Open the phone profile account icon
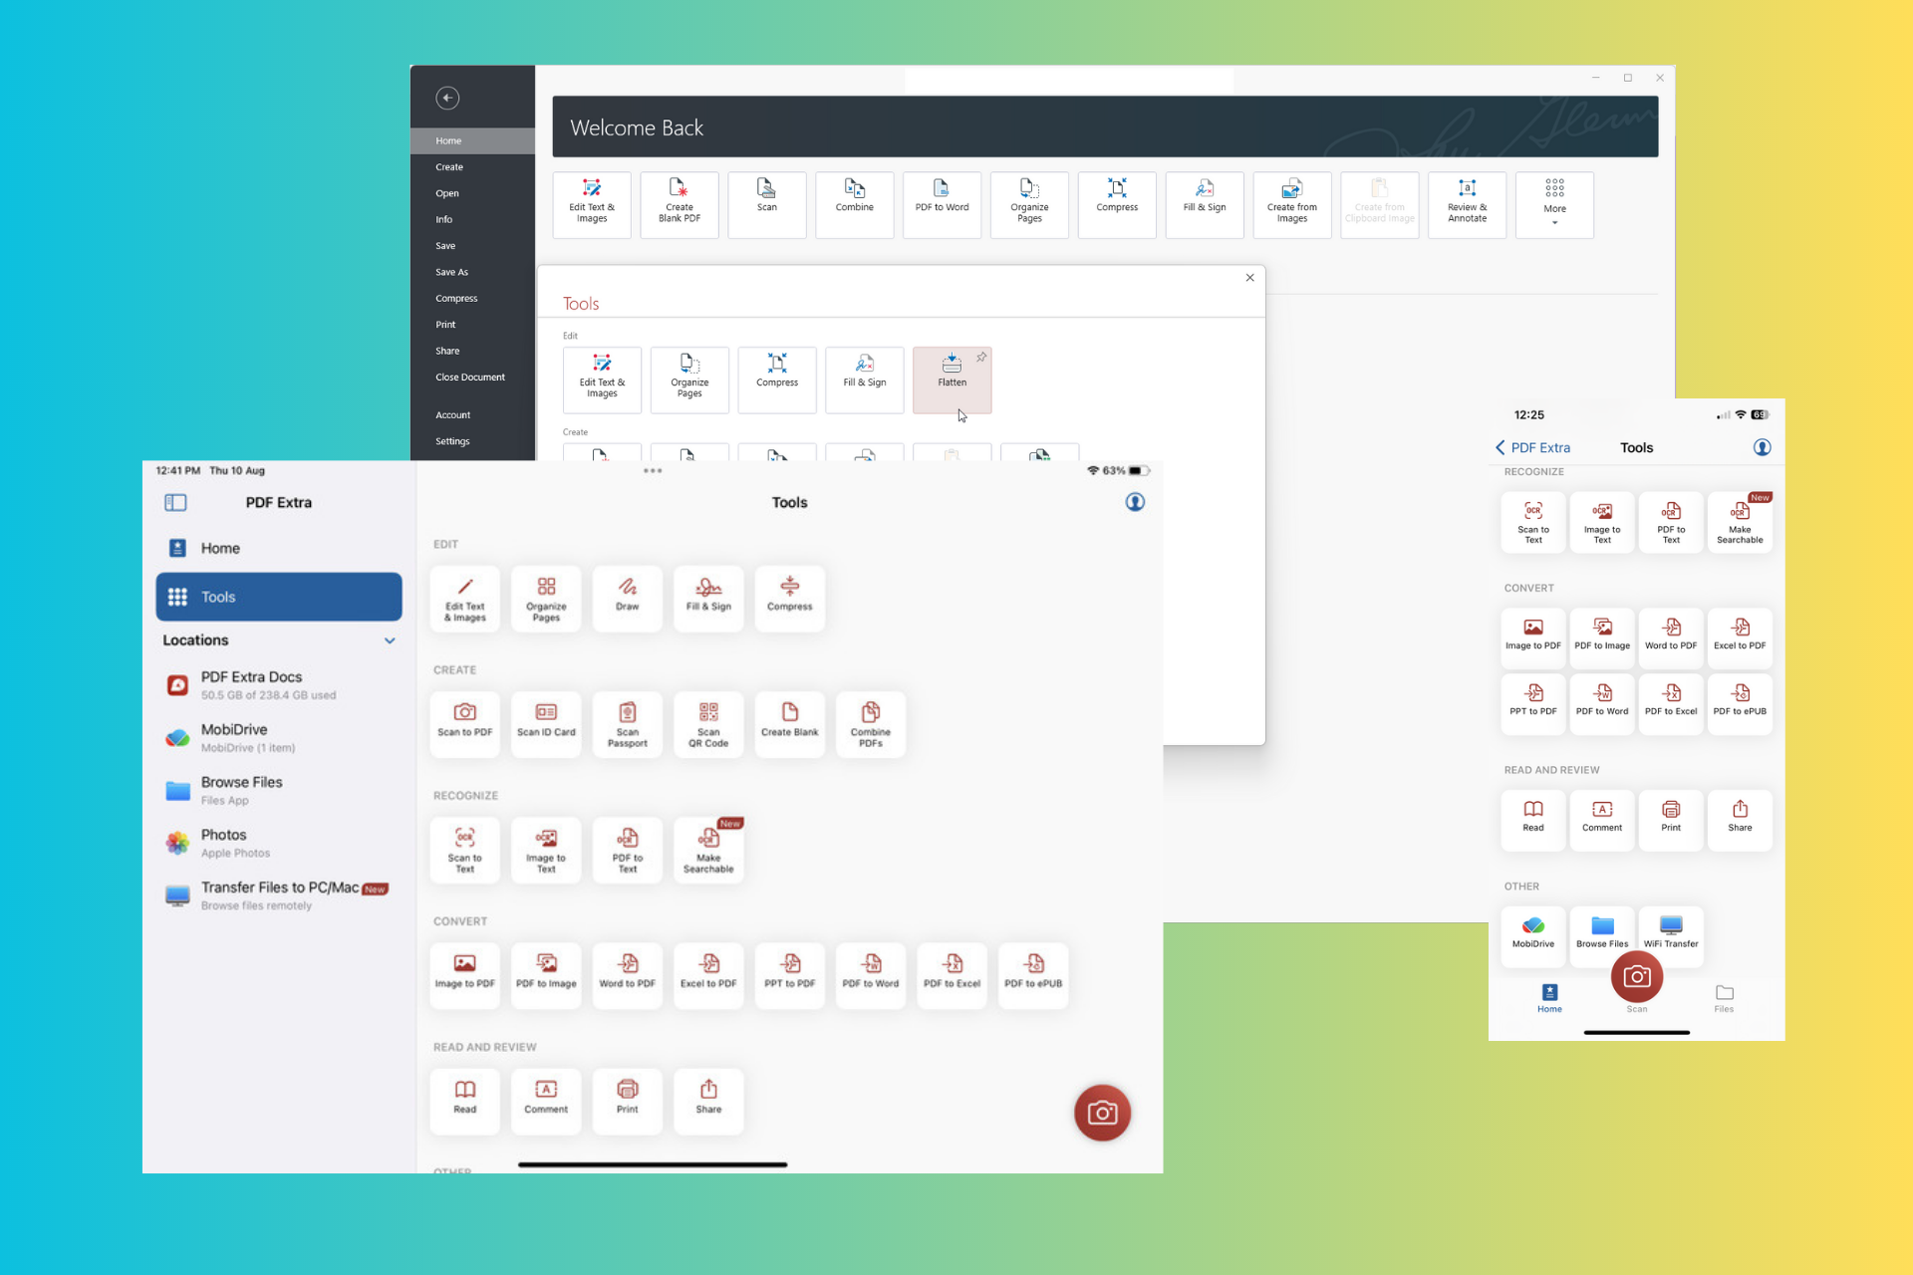 coord(1762,447)
